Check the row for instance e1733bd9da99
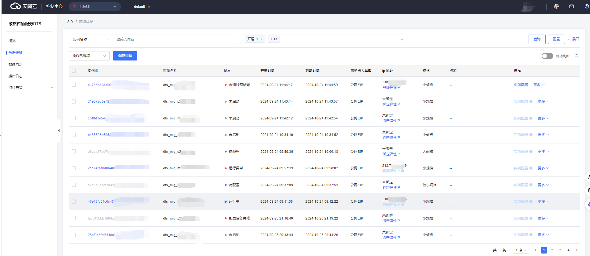The width and height of the screenshot is (590, 256). click(74, 85)
